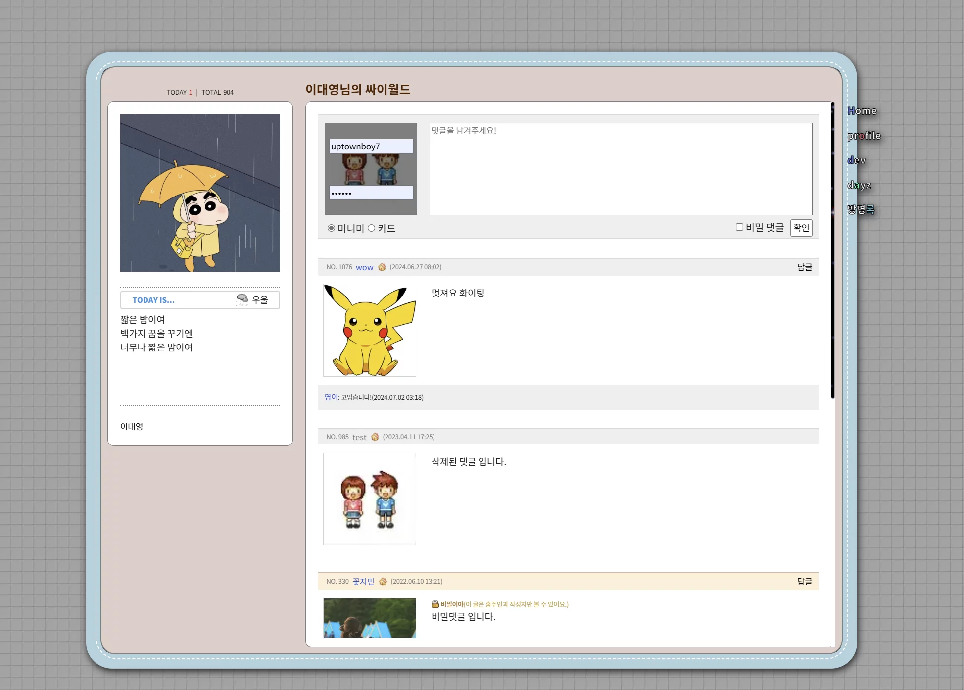The height and width of the screenshot is (690, 964).
Task: Click the 댓글을 남겨주세요 comment text area
Action: click(621, 169)
